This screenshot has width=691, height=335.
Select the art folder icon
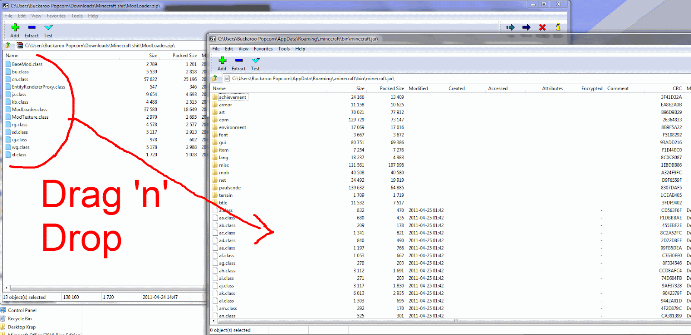pos(215,112)
